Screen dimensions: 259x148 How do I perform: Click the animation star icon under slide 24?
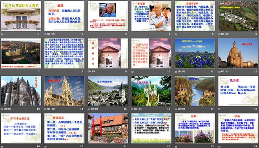tap(219, 146)
